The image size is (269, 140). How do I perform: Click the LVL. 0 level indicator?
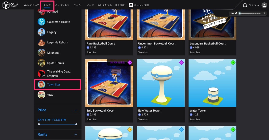click(234, 13)
